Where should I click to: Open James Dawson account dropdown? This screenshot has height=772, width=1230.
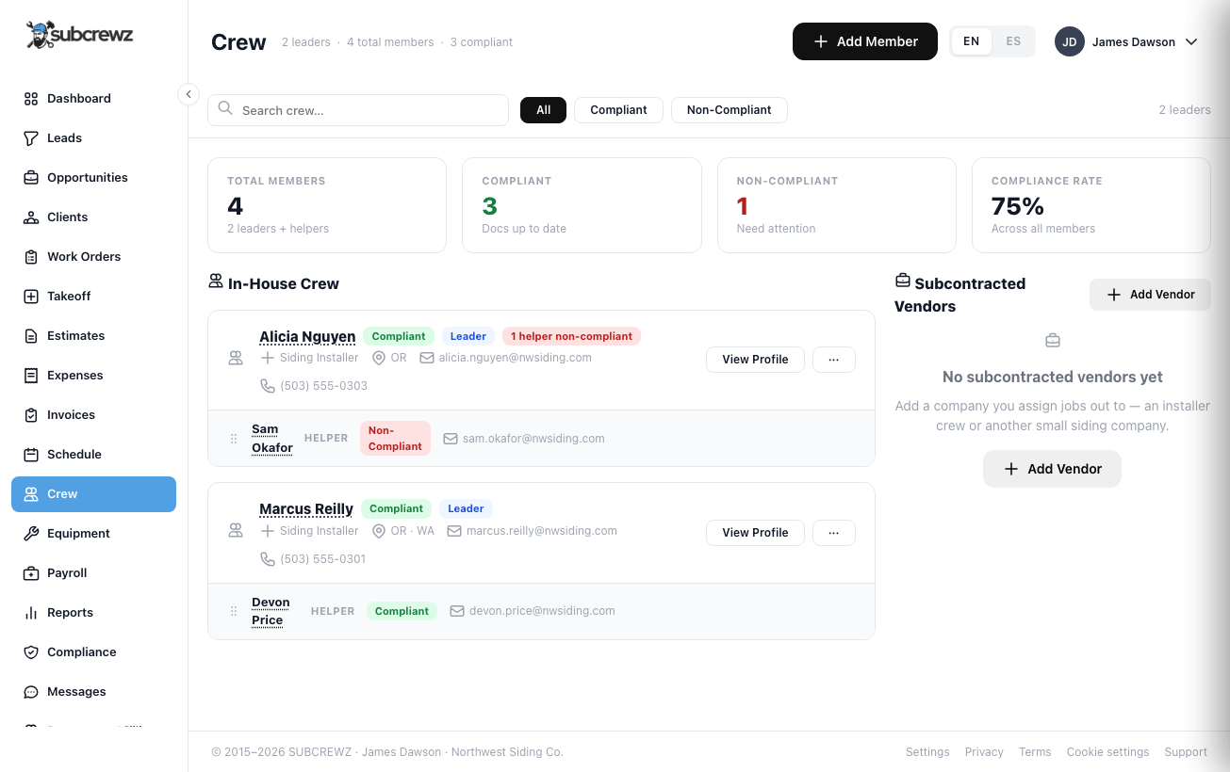pos(1126,41)
